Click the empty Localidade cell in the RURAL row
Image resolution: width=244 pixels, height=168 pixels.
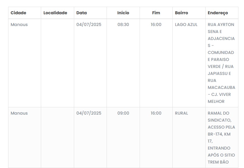(57, 137)
